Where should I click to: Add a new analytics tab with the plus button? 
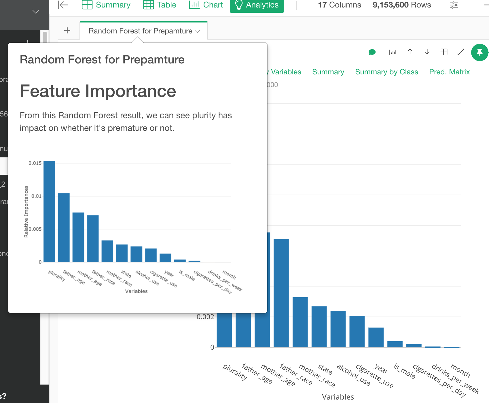67,30
